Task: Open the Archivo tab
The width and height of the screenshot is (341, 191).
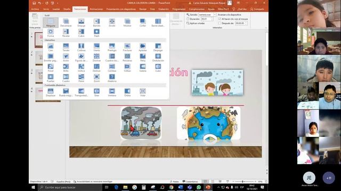Action: point(35,9)
